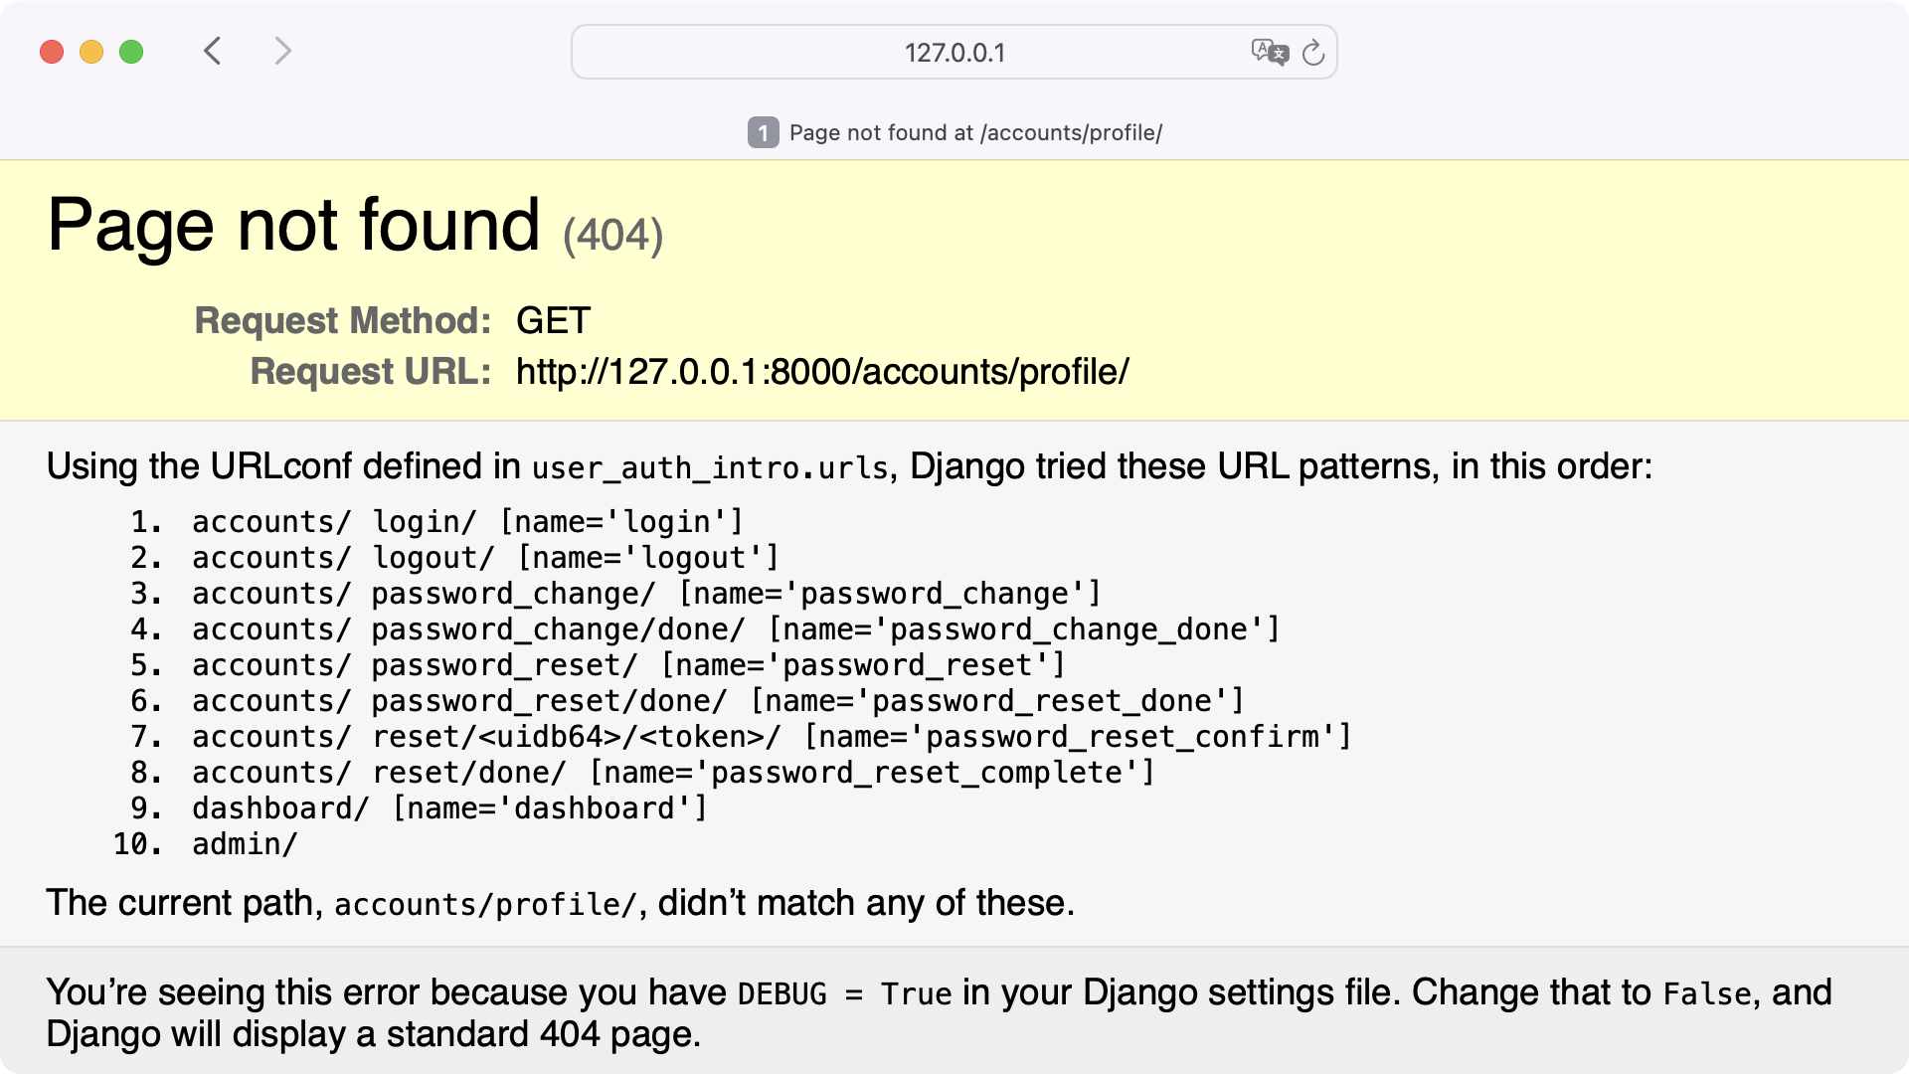Select the password_reset_confirm pattern line
Image resolution: width=1909 pixels, height=1074 pixels.
click(771, 736)
